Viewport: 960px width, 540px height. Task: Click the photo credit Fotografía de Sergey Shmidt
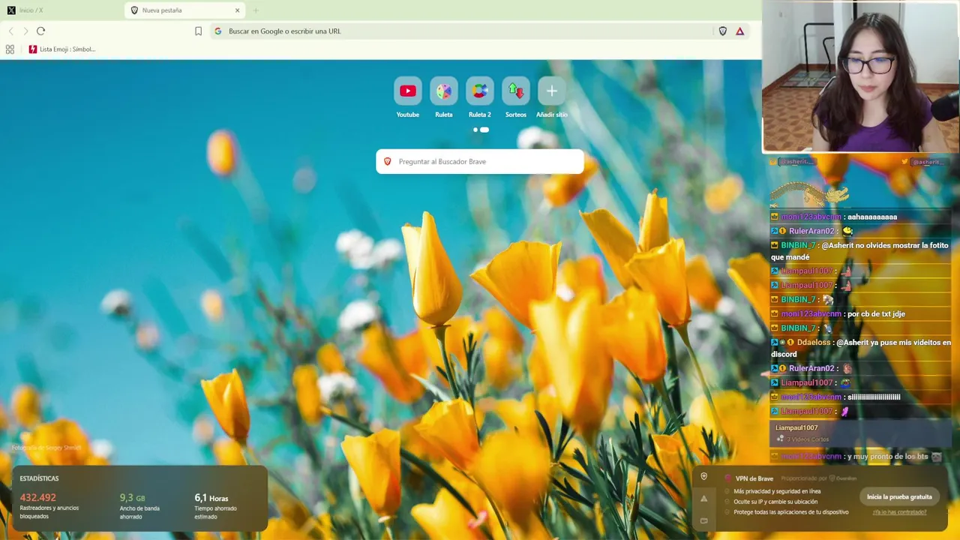(46, 448)
